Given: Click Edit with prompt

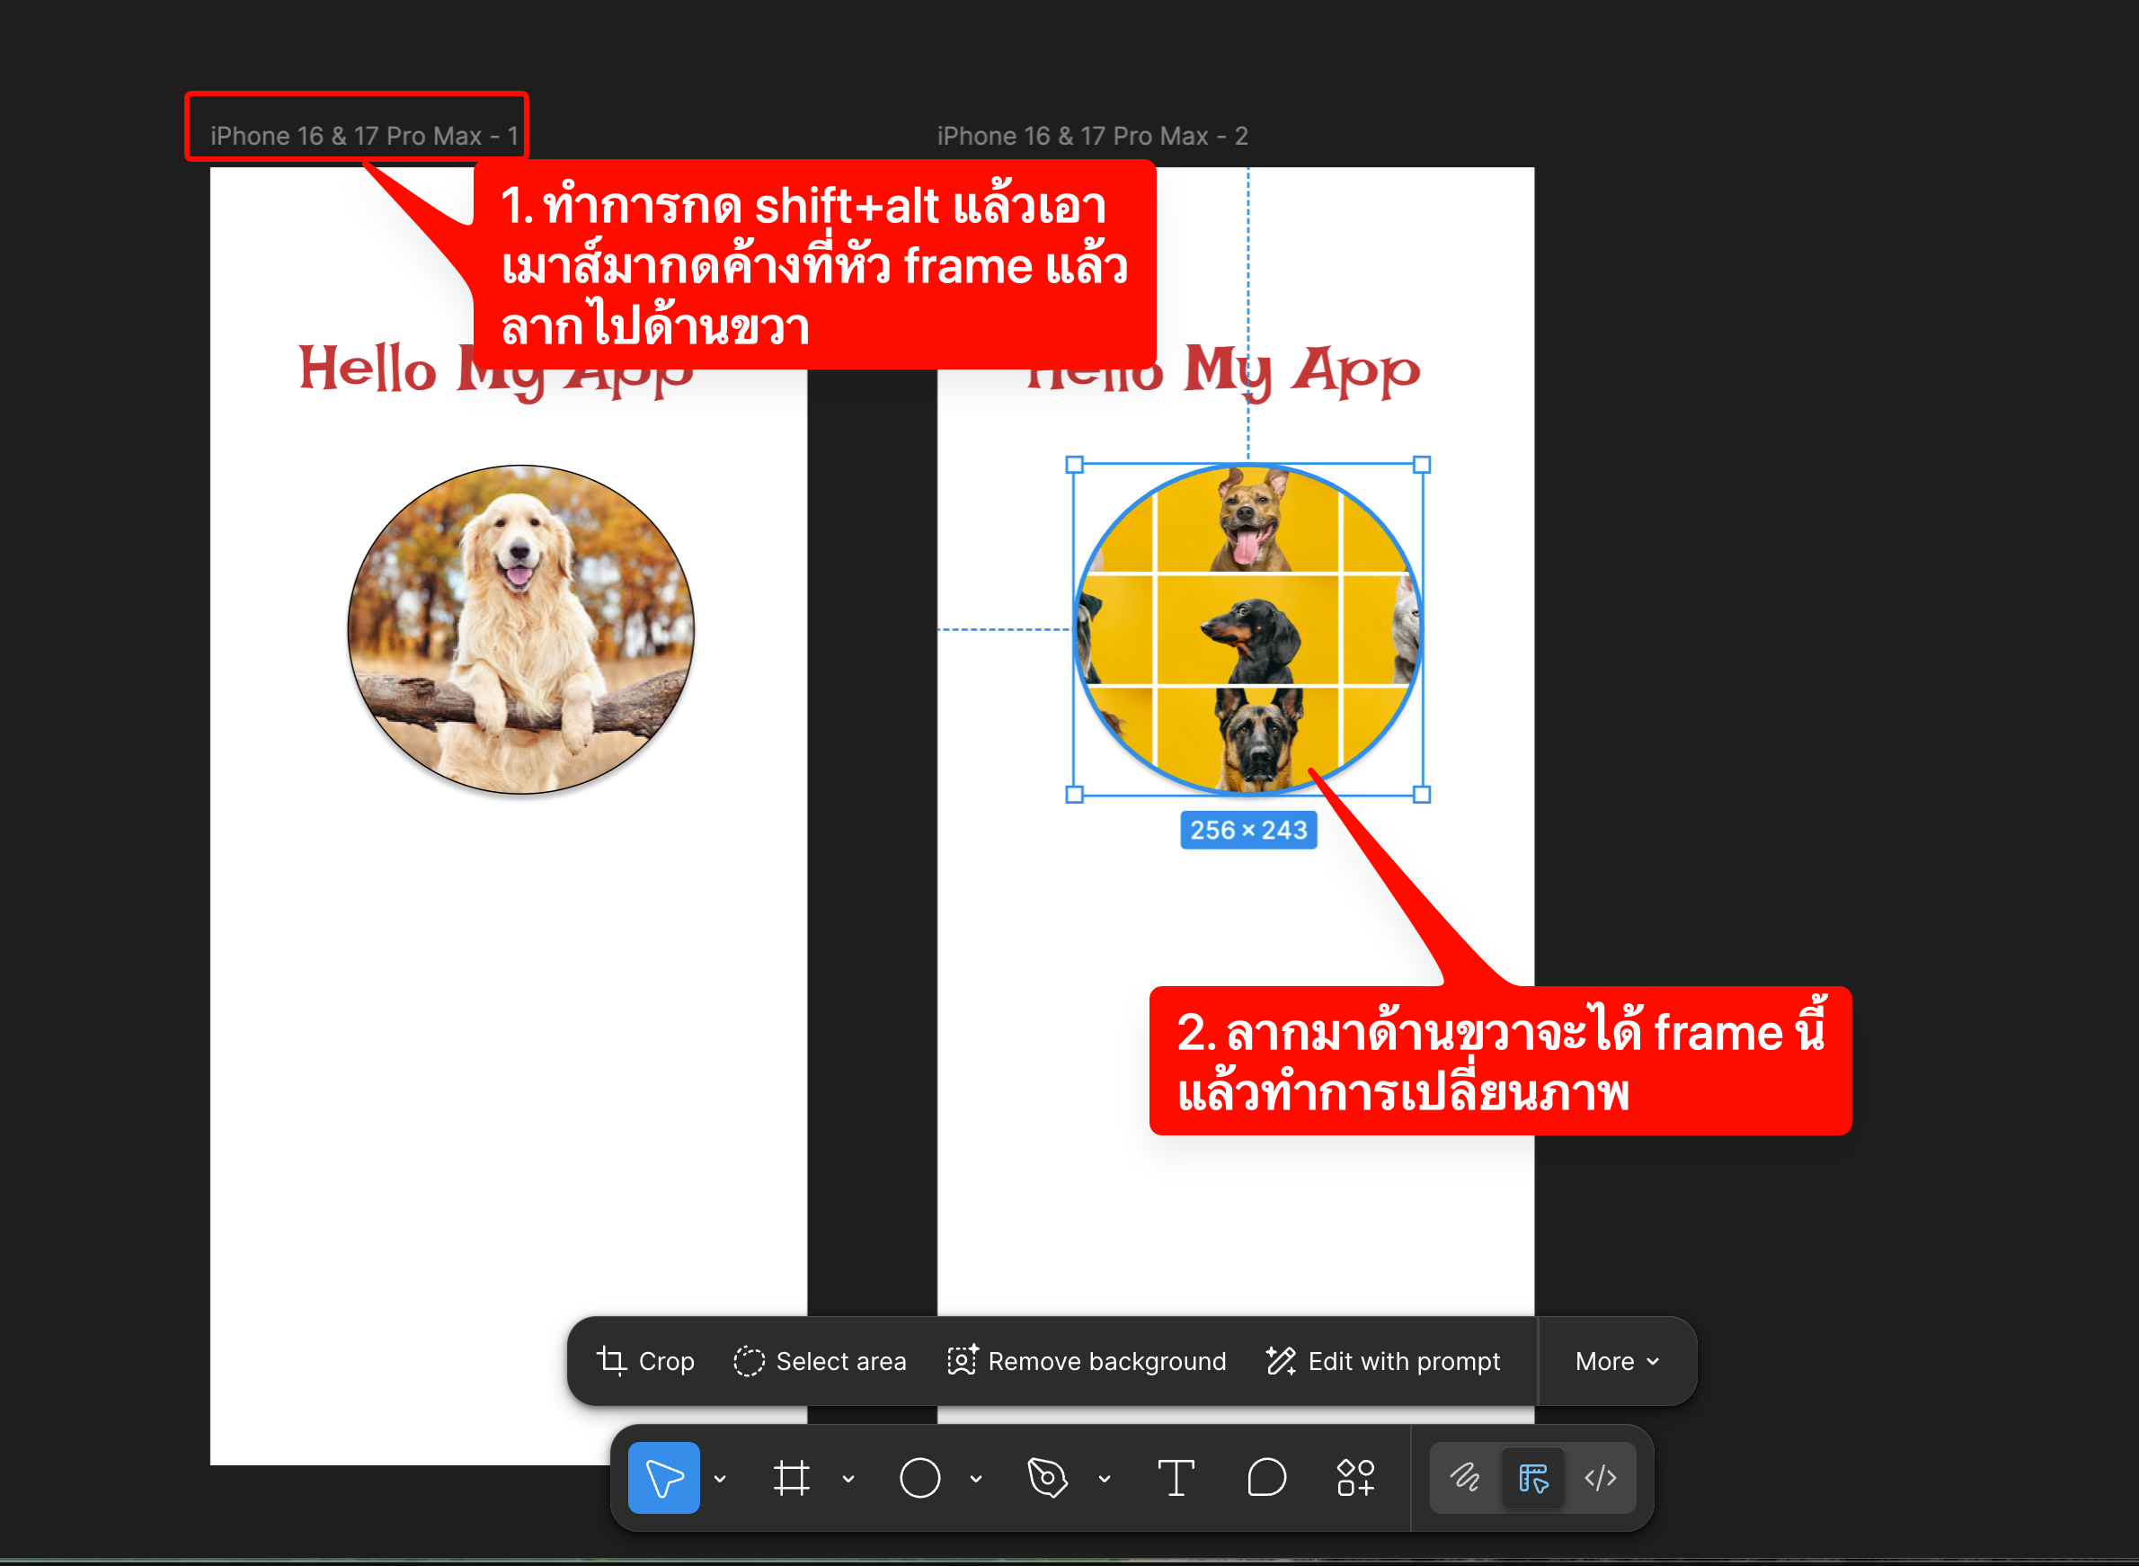Looking at the screenshot, I should click(x=1383, y=1361).
